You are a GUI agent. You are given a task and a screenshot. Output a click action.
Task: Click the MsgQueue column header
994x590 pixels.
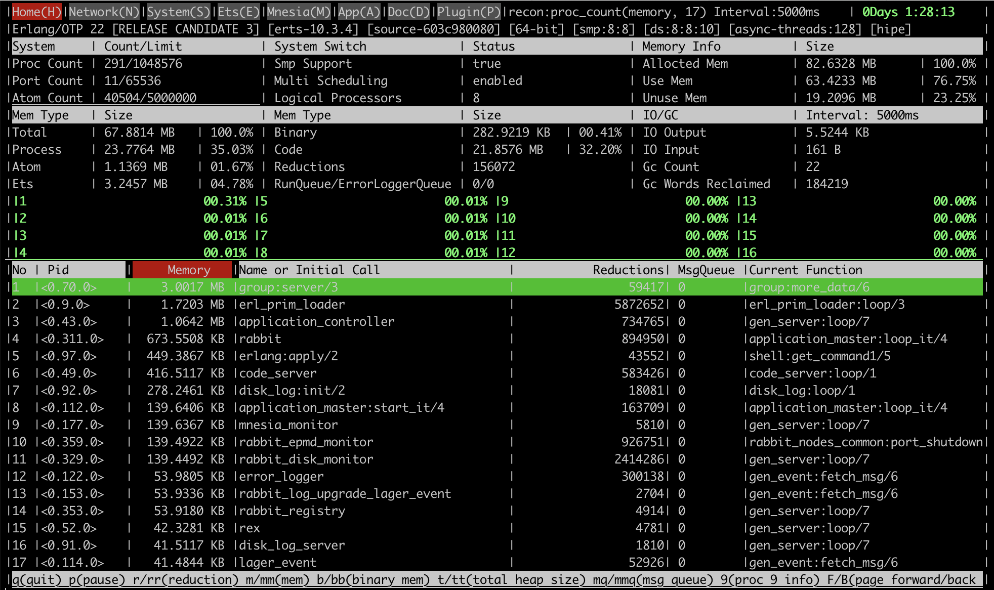[x=706, y=270]
